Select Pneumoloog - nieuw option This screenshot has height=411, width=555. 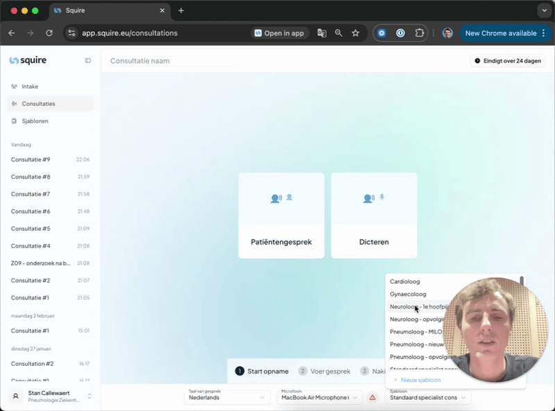click(416, 344)
